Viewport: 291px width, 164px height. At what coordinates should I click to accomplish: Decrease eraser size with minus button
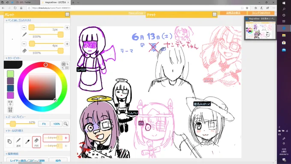click(24, 44)
